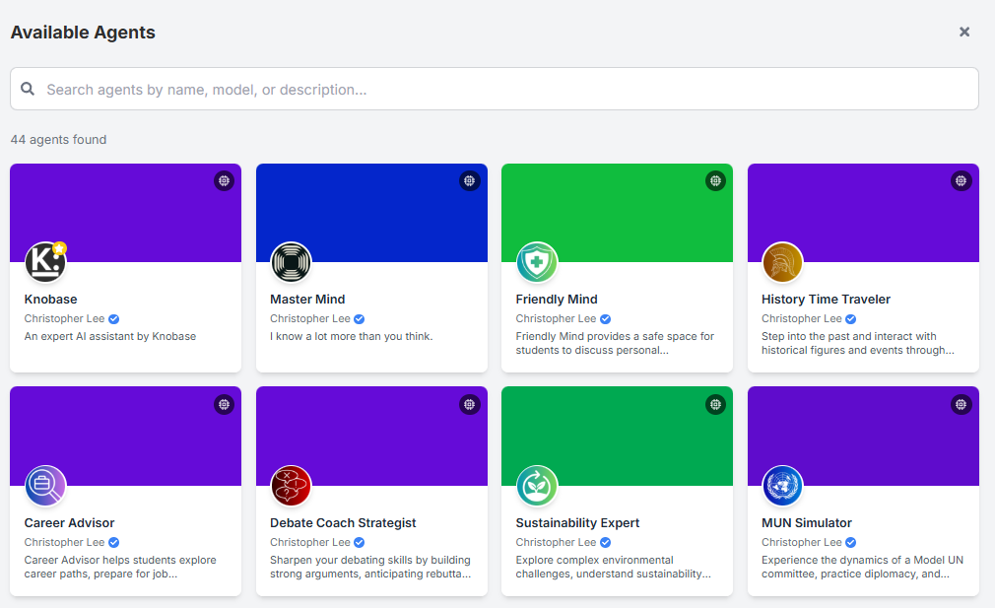The height and width of the screenshot is (608, 995).
Task: Click the History Time Traveler helmet avatar
Action: (x=782, y=262)
